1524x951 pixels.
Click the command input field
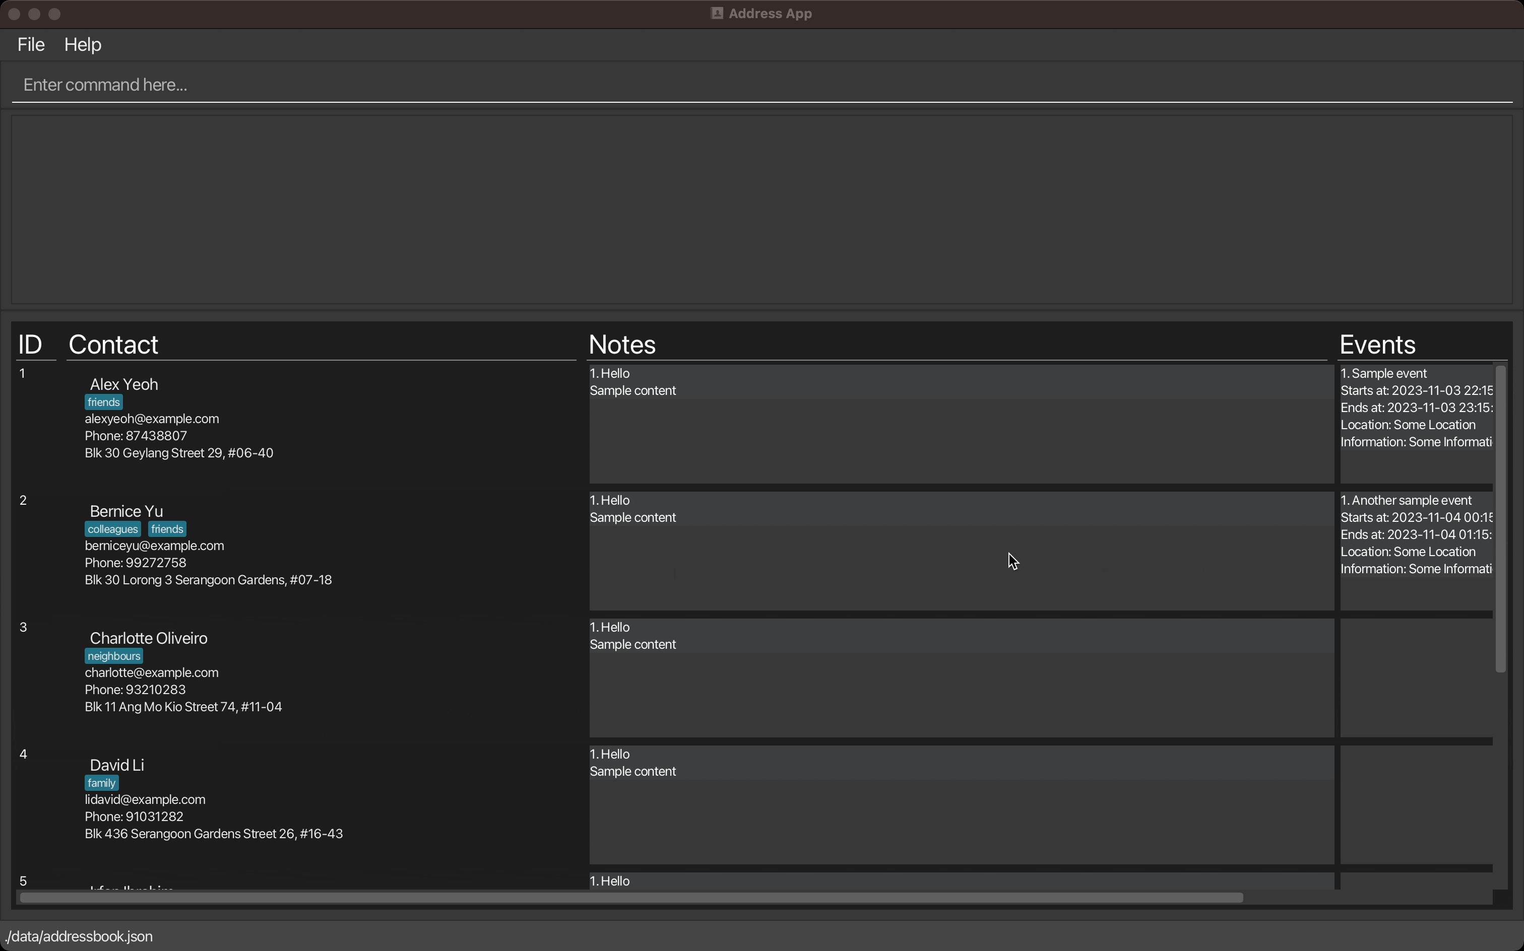761,85
